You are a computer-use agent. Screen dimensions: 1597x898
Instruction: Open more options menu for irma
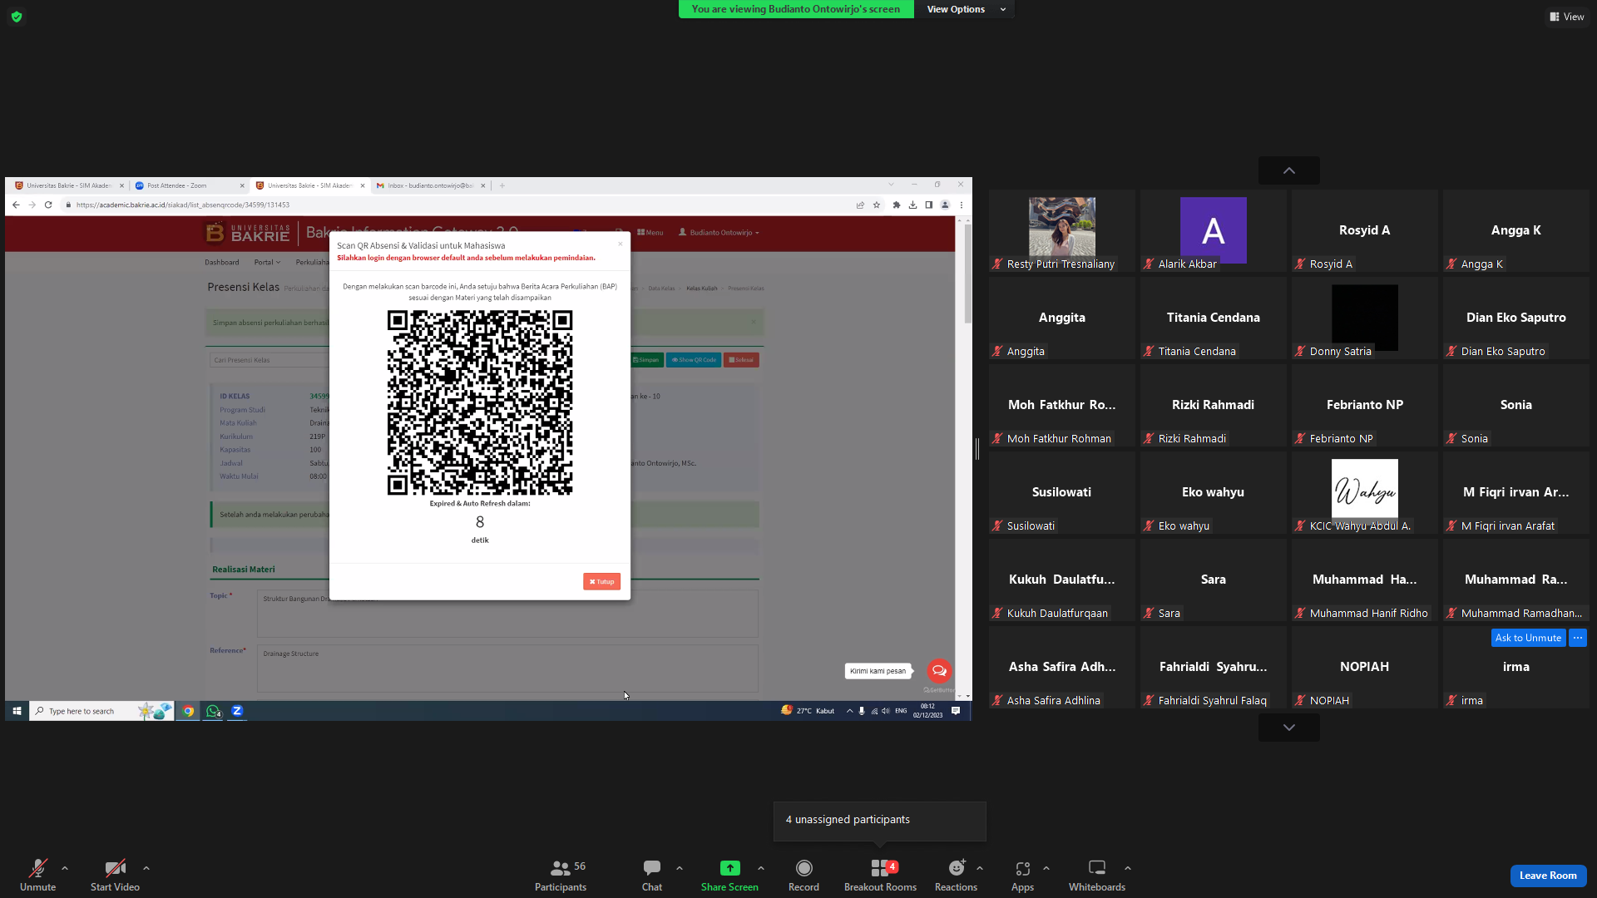[1578, 638]
